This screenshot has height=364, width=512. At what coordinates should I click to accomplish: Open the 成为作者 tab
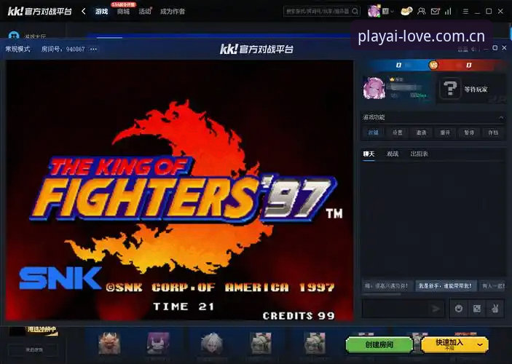tap(173, 12)
